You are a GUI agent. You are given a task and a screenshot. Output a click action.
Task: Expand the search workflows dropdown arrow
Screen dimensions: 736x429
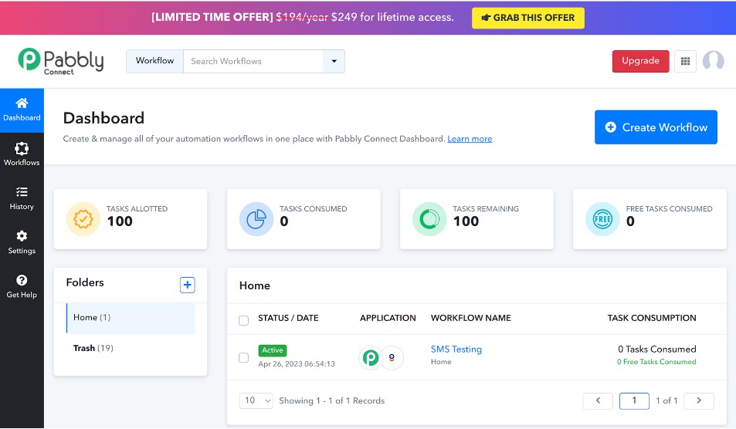(x=334, y=61)
